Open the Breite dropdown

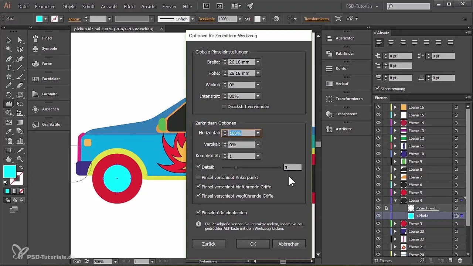pyautogui.click(x=258, y=62)
